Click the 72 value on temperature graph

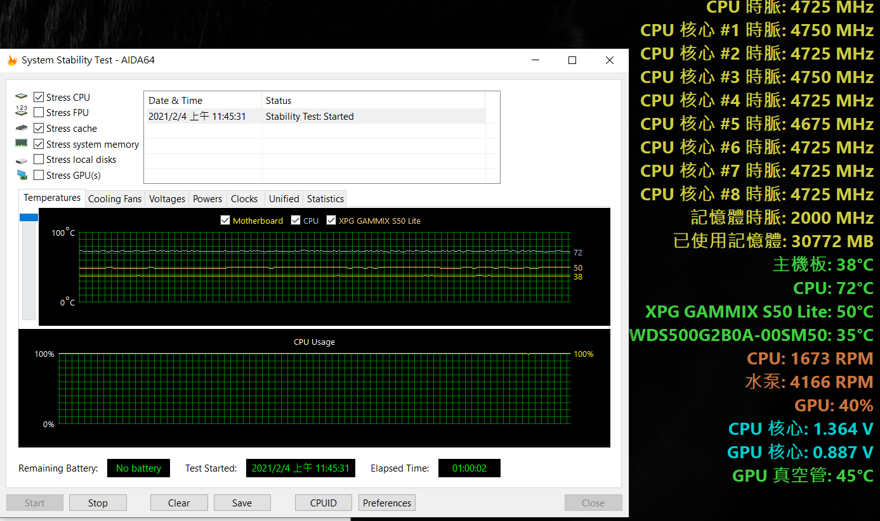click(578, 252)
